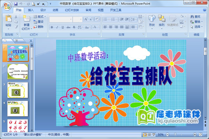Viewport: 209px width, 139px height.
Task: Click the Decrease Font Size icon
Action: 91,19
